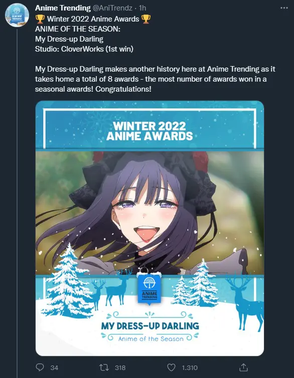
Task: Open the tweet via the 1h timestamp
Action: pyautogui.click(x=142, y=8)
